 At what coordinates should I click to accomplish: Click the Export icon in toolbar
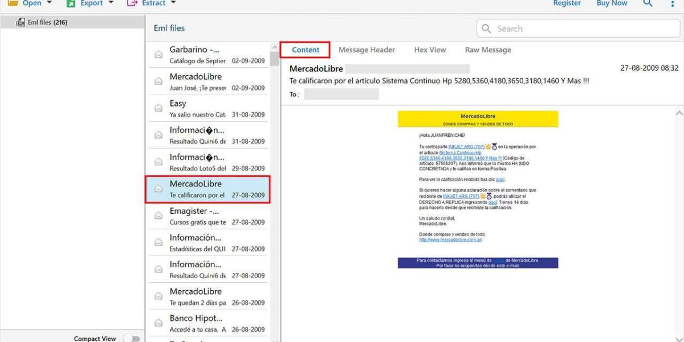pos(71,3)
